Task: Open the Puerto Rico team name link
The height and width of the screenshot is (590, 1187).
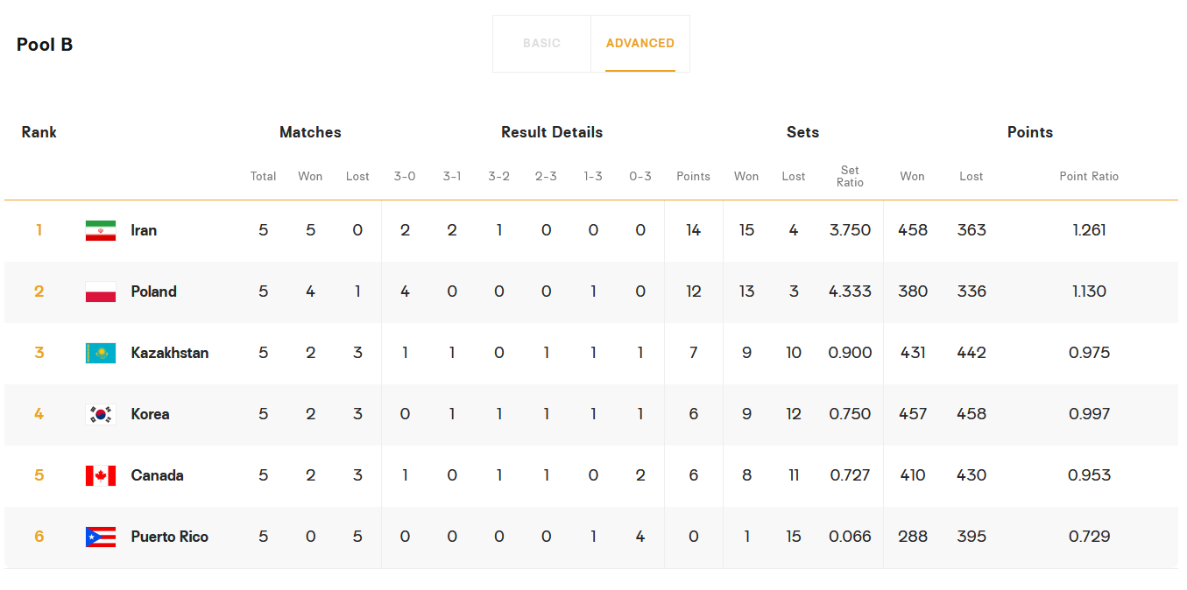Action: [169, 537]
